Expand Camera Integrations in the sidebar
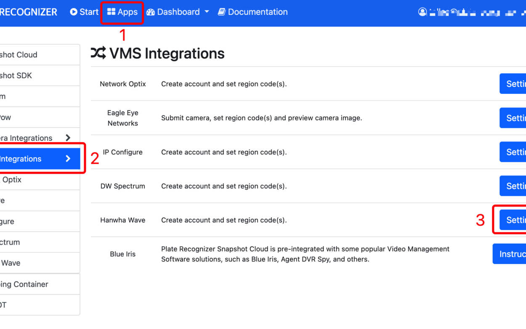Image resolution: width=526 pixels, height=329 pixels. coord(40,138)
